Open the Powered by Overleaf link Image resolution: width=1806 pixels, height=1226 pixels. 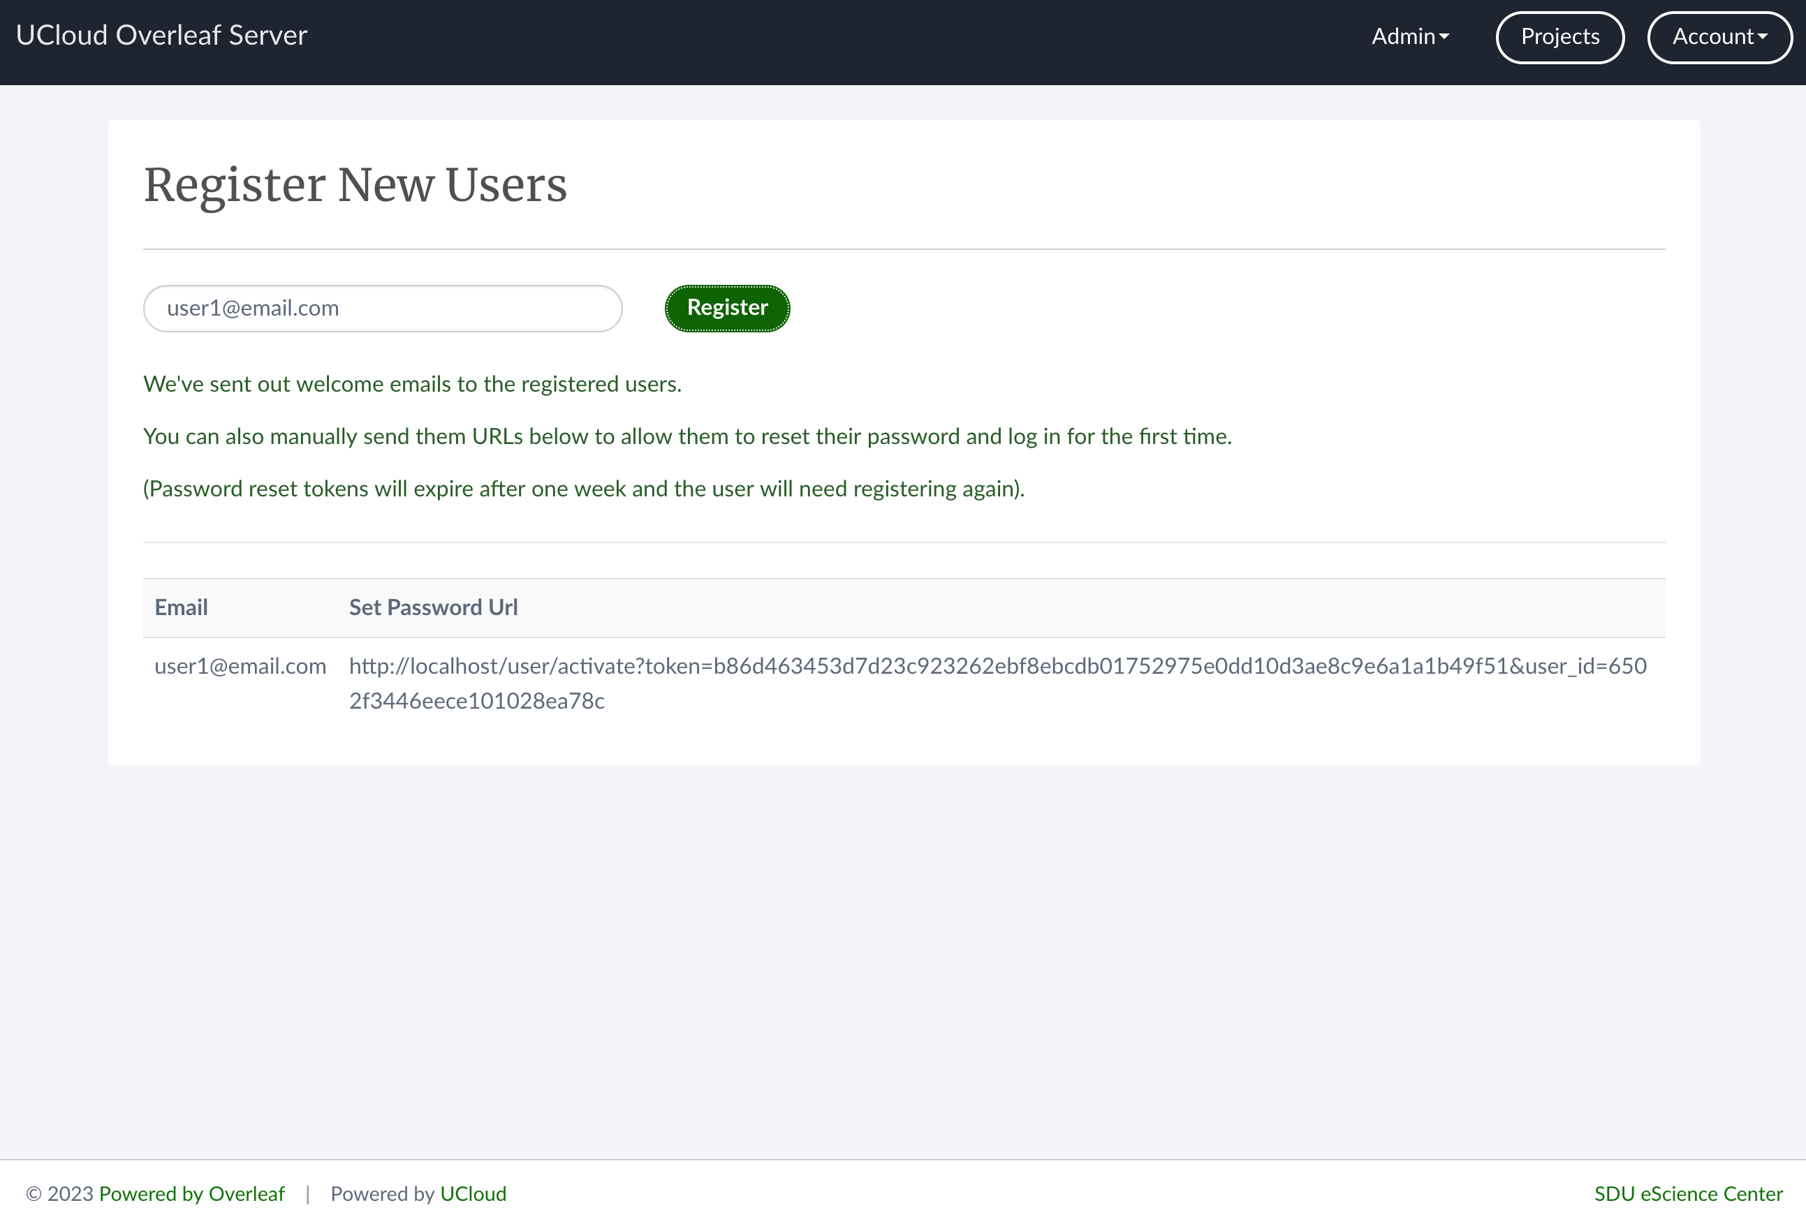(192, 1193)
